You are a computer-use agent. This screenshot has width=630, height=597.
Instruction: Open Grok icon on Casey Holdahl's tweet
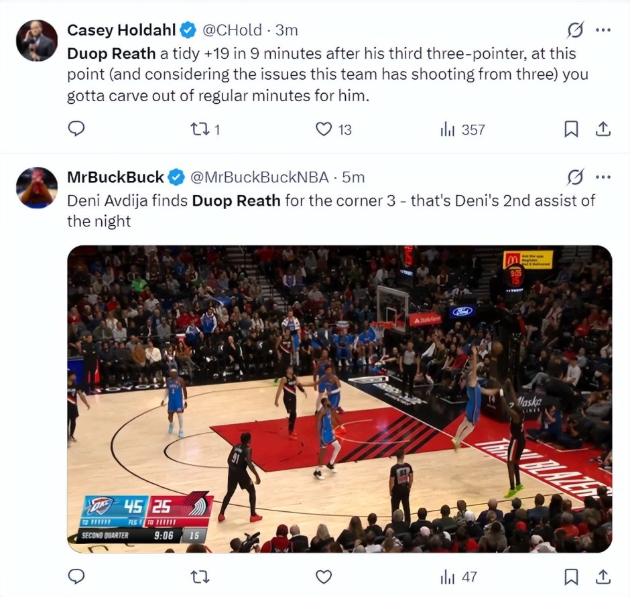point(575,29)
